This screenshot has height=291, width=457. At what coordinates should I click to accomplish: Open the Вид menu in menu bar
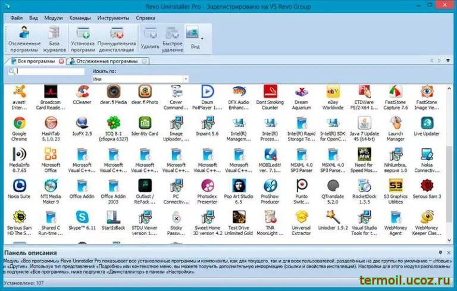click(x=33, y=18)
